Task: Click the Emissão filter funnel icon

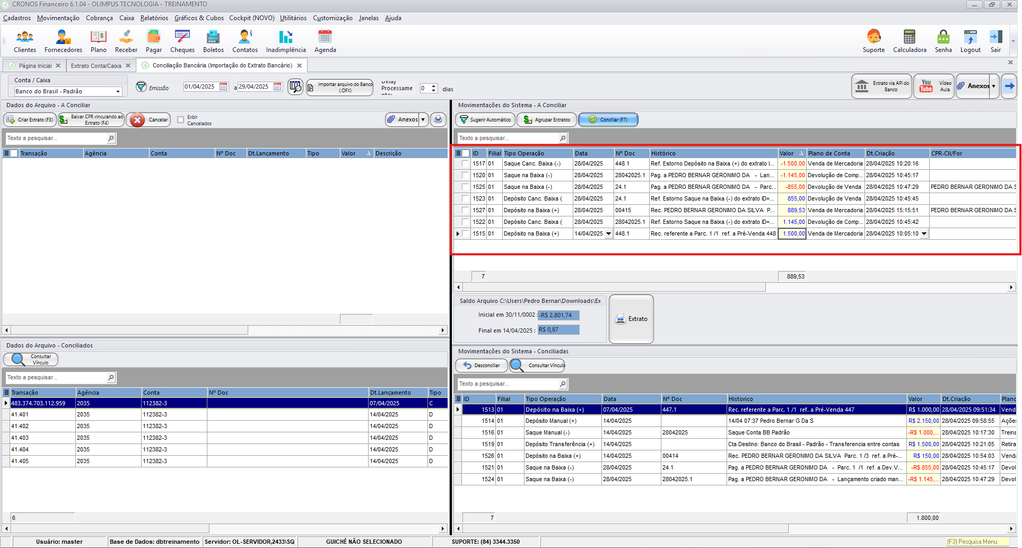Action: pos(141,86)
